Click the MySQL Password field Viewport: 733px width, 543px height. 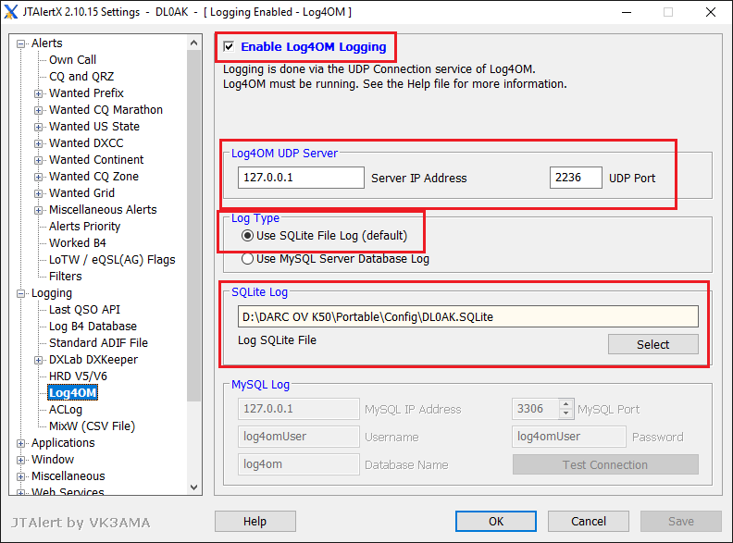pyautogui.click(x=569, y=437)
